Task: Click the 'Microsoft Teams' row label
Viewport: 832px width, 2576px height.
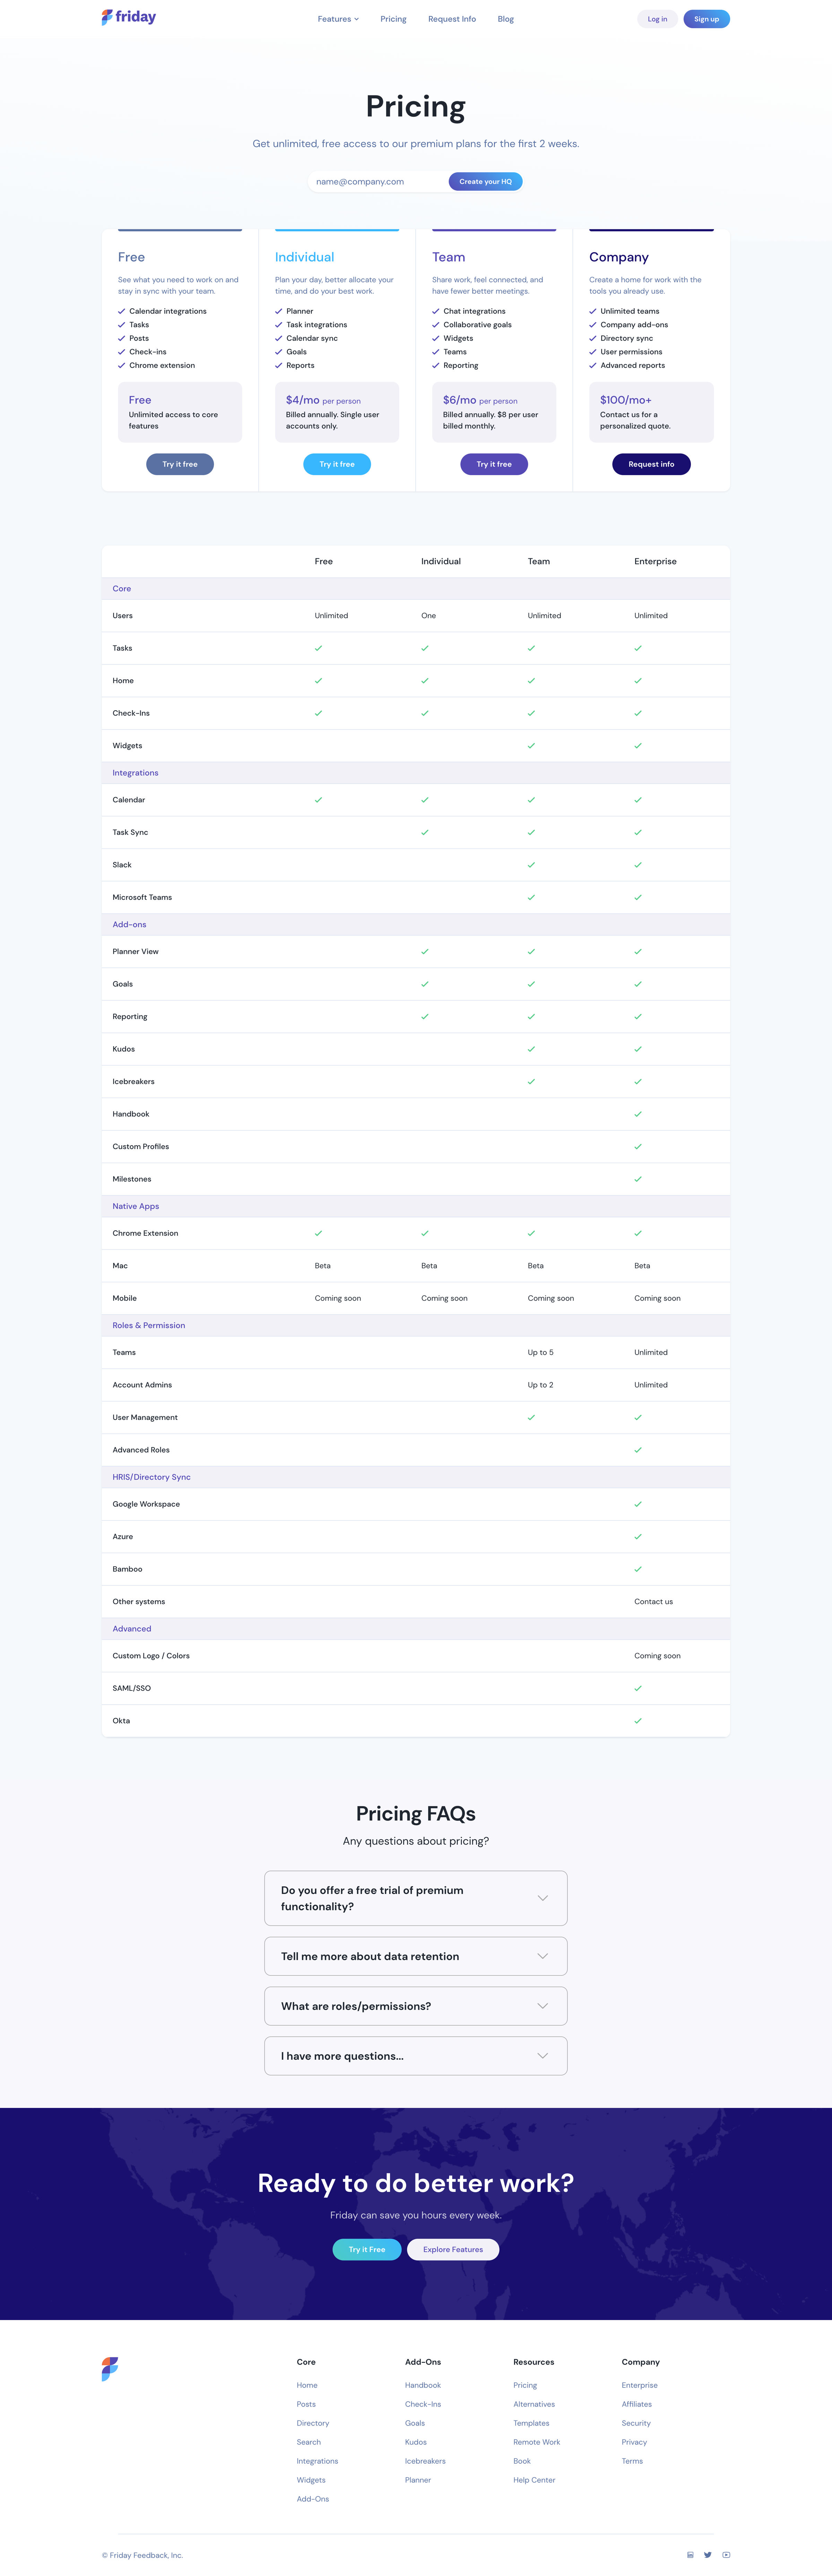Action: 142,897
